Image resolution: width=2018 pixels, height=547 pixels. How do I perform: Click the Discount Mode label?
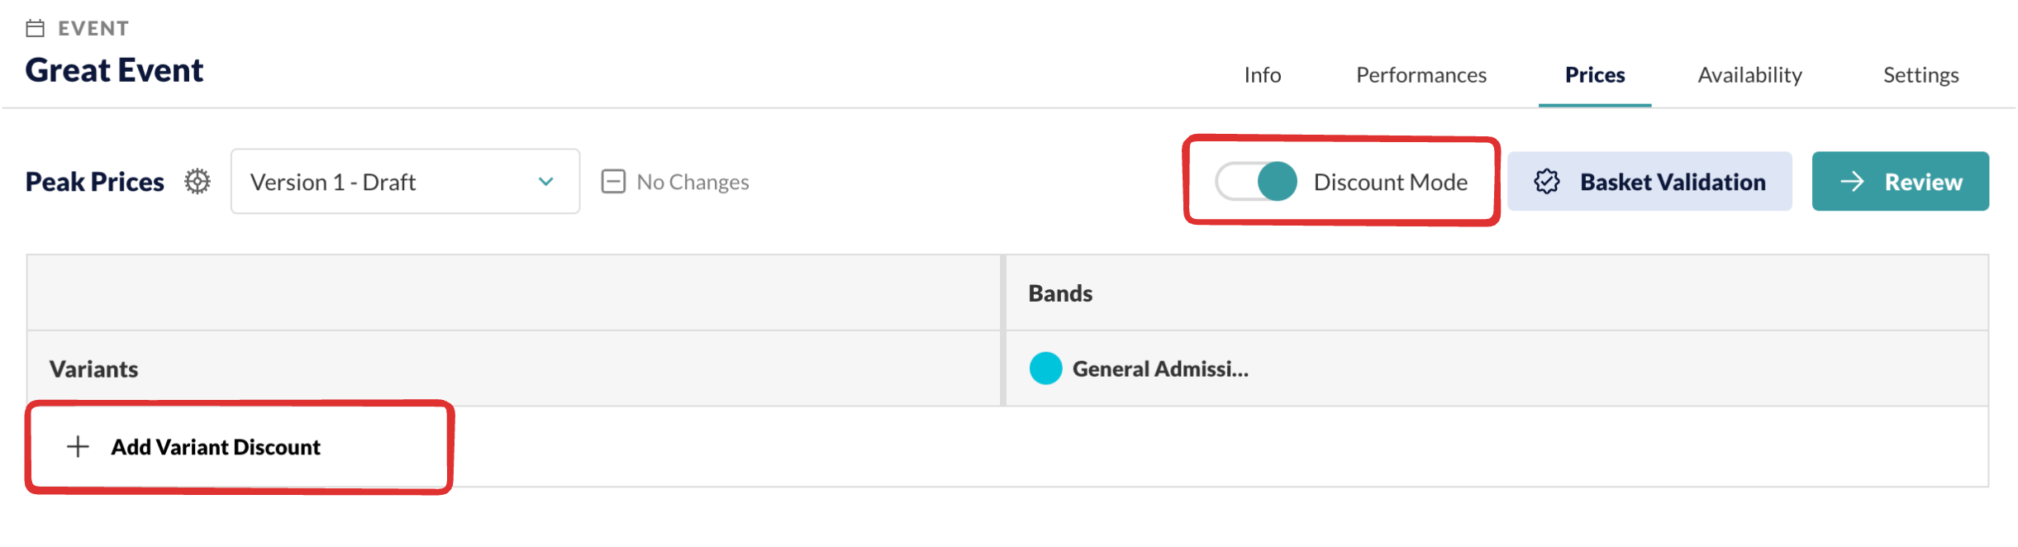tap(1391, 182)
